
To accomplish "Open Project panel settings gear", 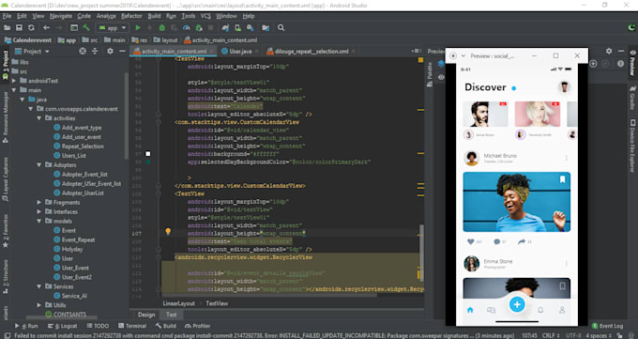I will [110, 51].
